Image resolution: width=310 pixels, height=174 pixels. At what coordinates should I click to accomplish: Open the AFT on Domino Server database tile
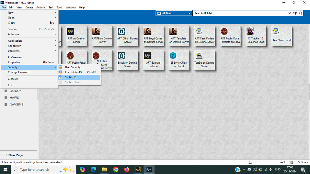(76, 36)
